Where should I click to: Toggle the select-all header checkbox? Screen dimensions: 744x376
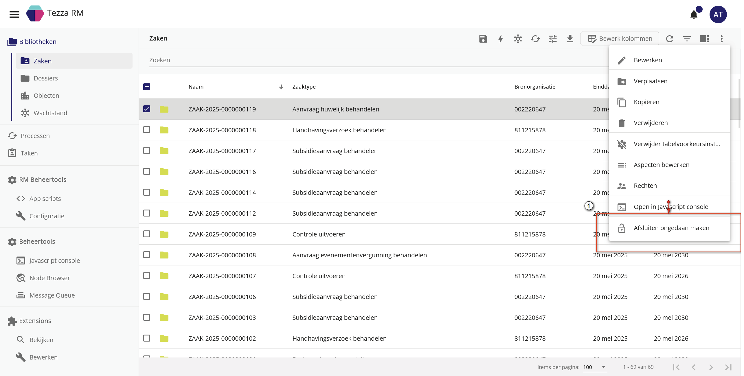pyautogui.click(x=147, y=87)
